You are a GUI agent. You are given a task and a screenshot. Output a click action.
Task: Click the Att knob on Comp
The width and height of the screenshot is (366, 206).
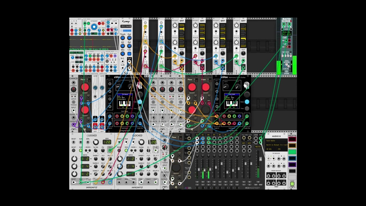(x=123, y=46)
